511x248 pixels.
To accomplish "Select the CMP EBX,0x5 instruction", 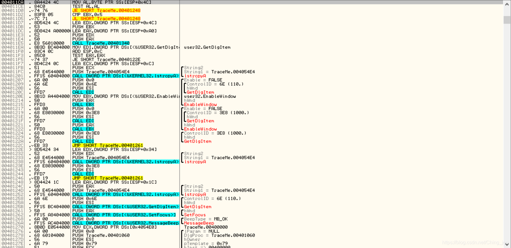I will 87,15.
